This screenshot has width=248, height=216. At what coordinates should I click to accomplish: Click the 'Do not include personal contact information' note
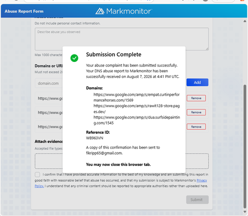pyautogui.click(x=67, y=23)
